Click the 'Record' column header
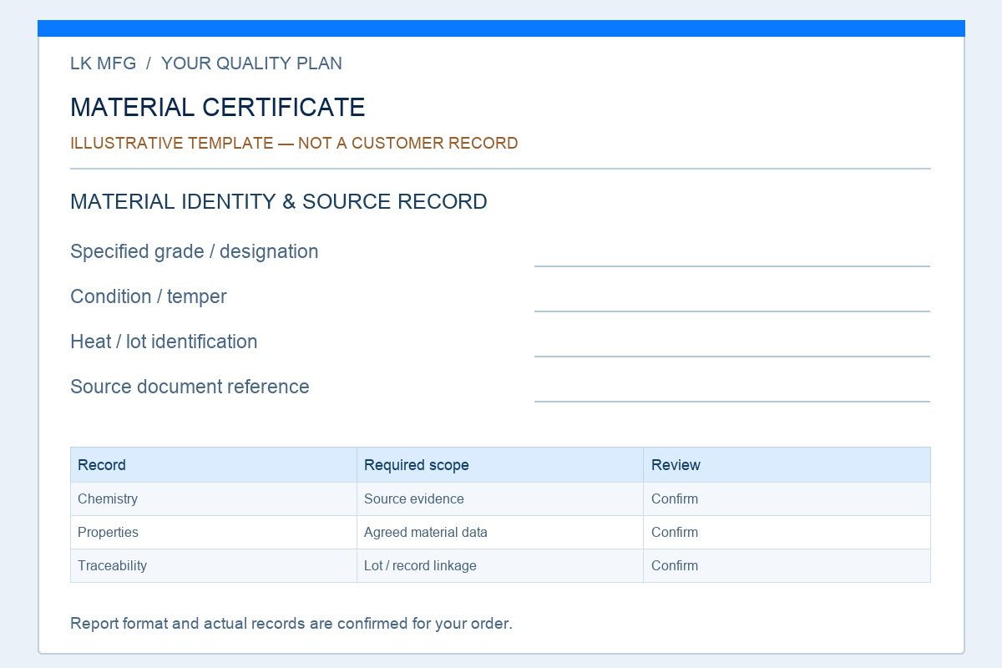This screenshot has height=668, width=1002. click(214, 465)
